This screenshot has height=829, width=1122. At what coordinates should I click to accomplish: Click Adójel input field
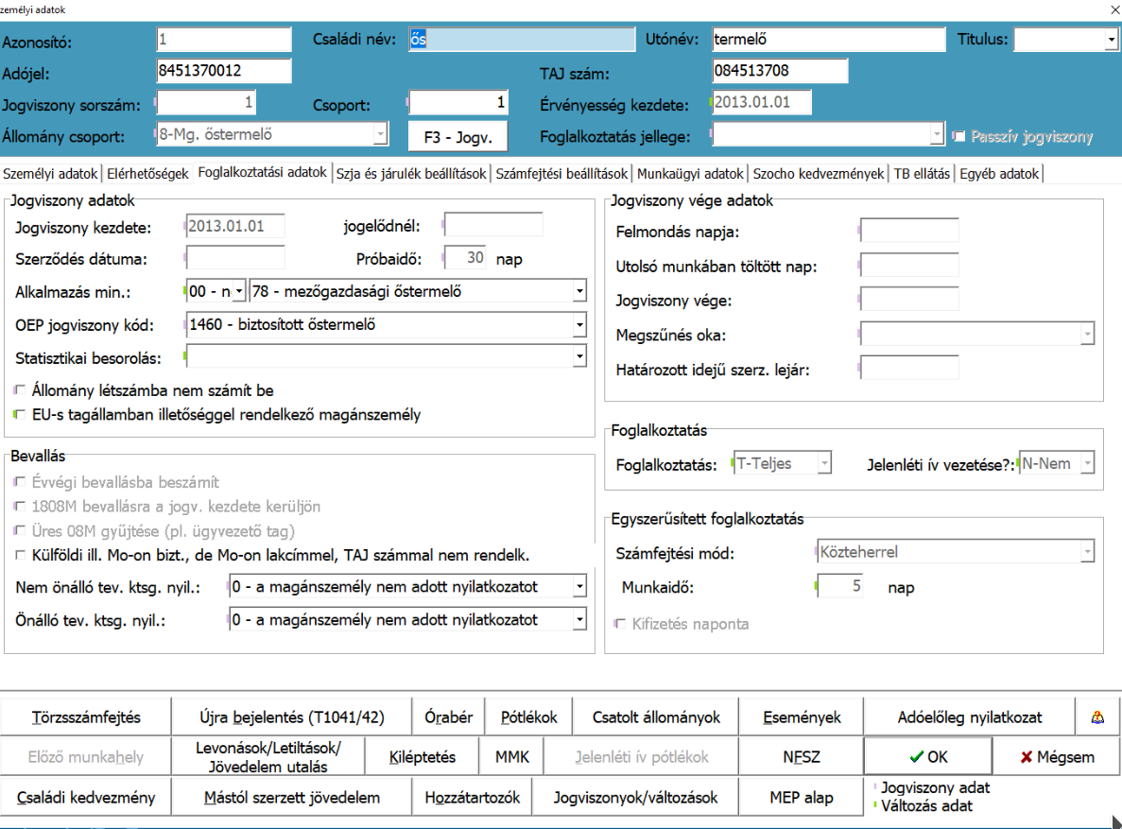(224, 70)
